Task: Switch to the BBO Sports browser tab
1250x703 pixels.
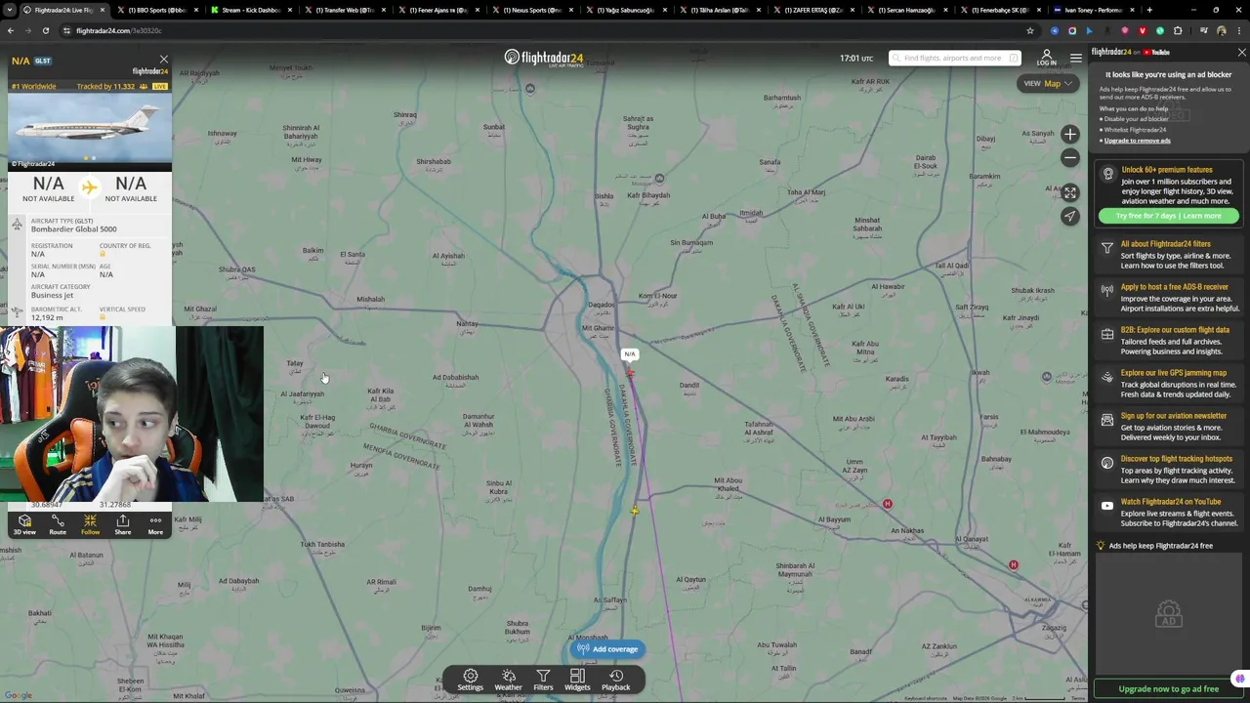Action: [x=156, y=10]
